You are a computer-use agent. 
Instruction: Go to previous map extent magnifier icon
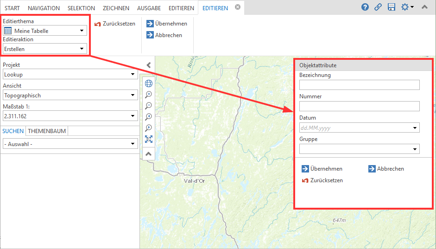coord(149,117)
